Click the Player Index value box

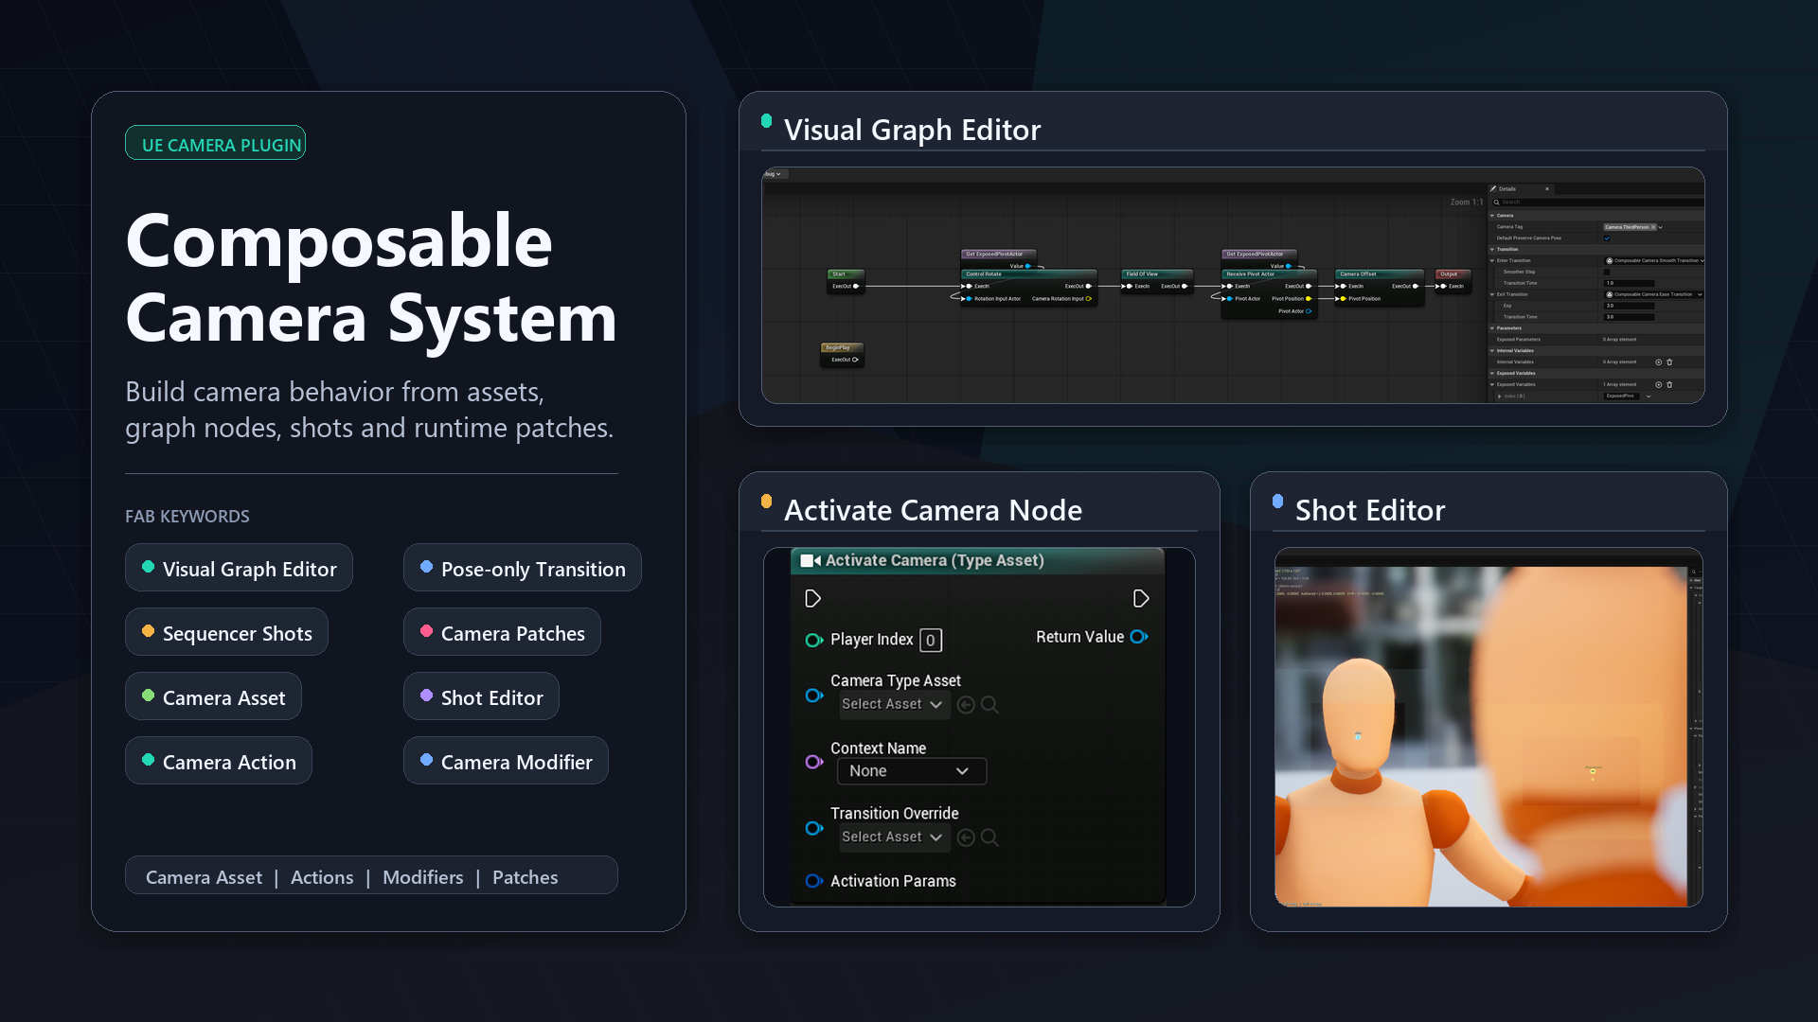pos(931,641)
